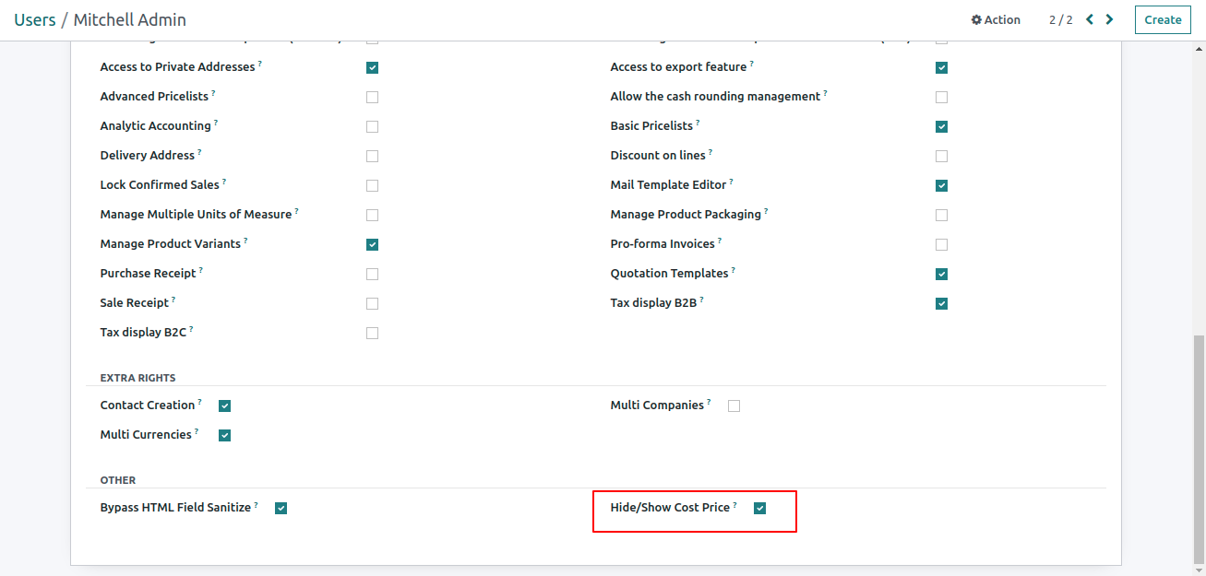
Task: Click the help tooltip icon beside Tax display B2C
Action: [192, 329]
